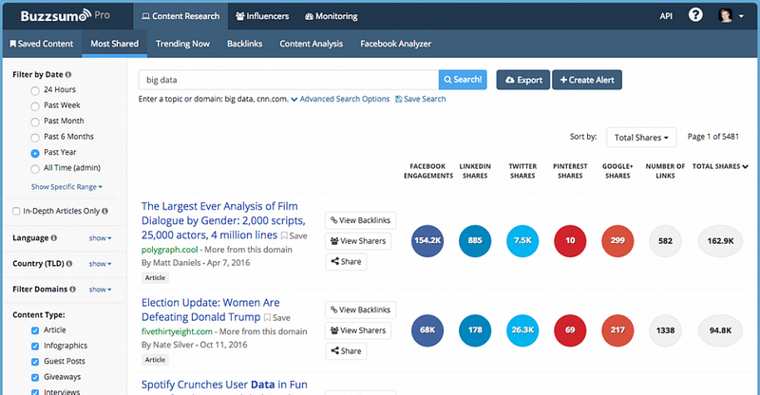View Sharers for Election Update article

358,330
